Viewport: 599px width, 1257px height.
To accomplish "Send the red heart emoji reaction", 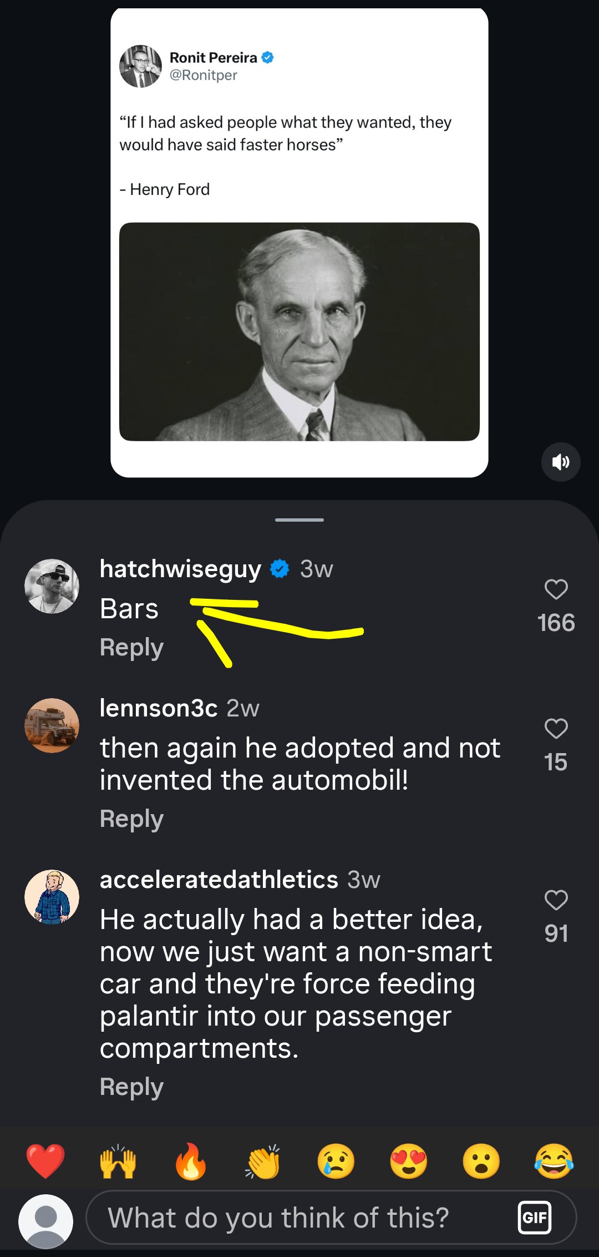I will tap(45, 1161).
